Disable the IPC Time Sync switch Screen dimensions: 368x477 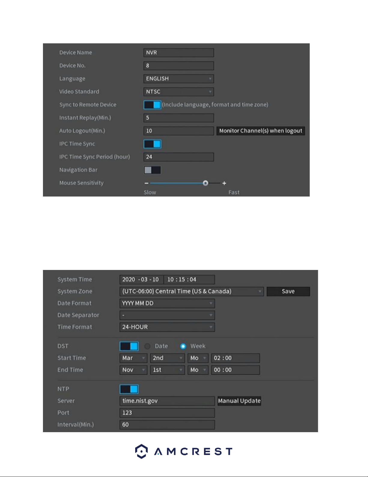click(x=152, y=144)
